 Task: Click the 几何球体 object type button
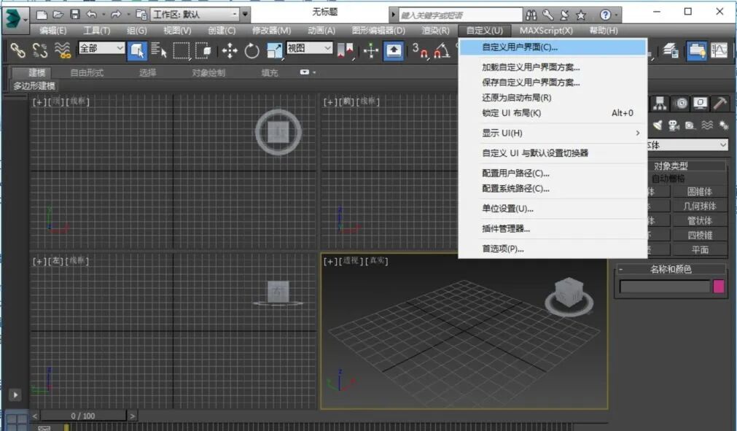coord(699,206)
